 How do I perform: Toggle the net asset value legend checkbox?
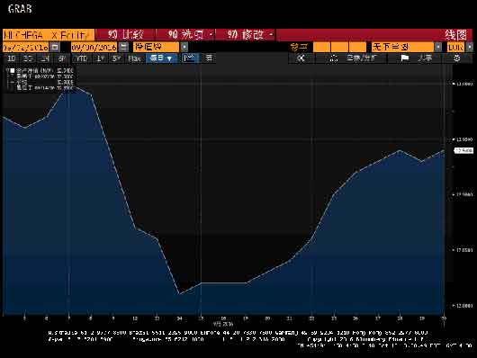(13, 70)
